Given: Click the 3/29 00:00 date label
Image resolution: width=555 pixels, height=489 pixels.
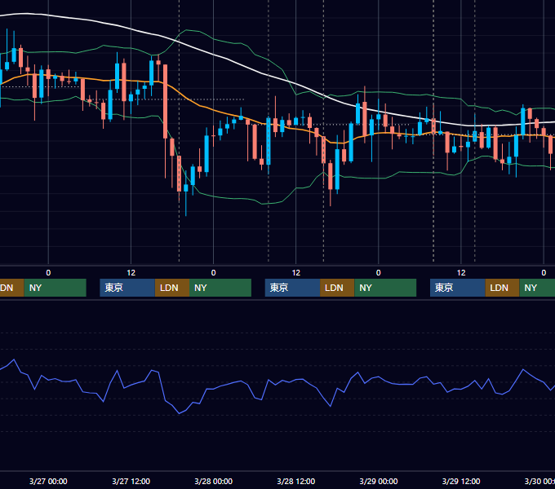Looking at the screenshot, I should tap(379, 481).
